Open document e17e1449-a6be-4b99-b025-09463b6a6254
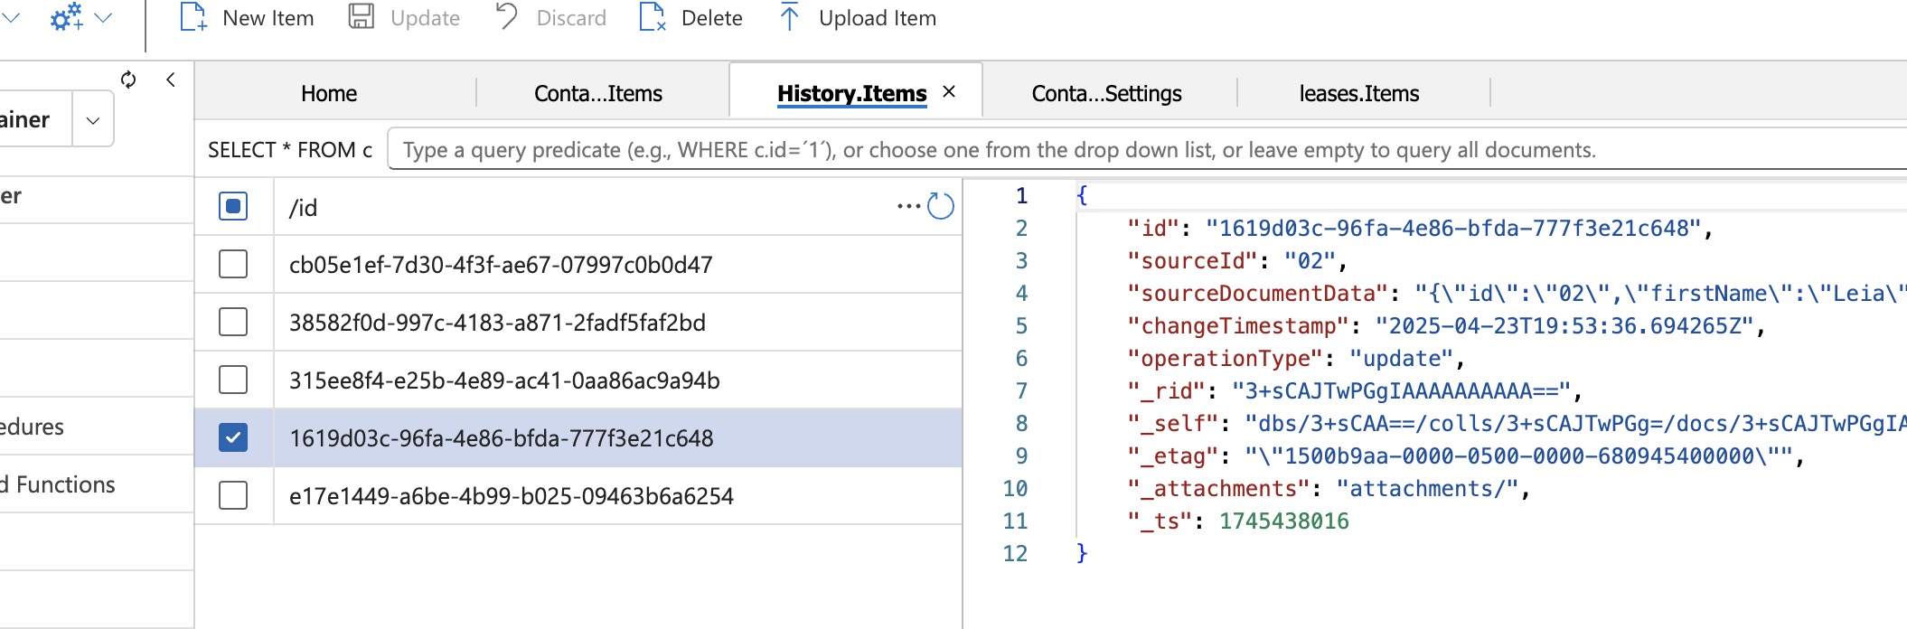This screenshot has width=1907, height=629. click(511, 496)
